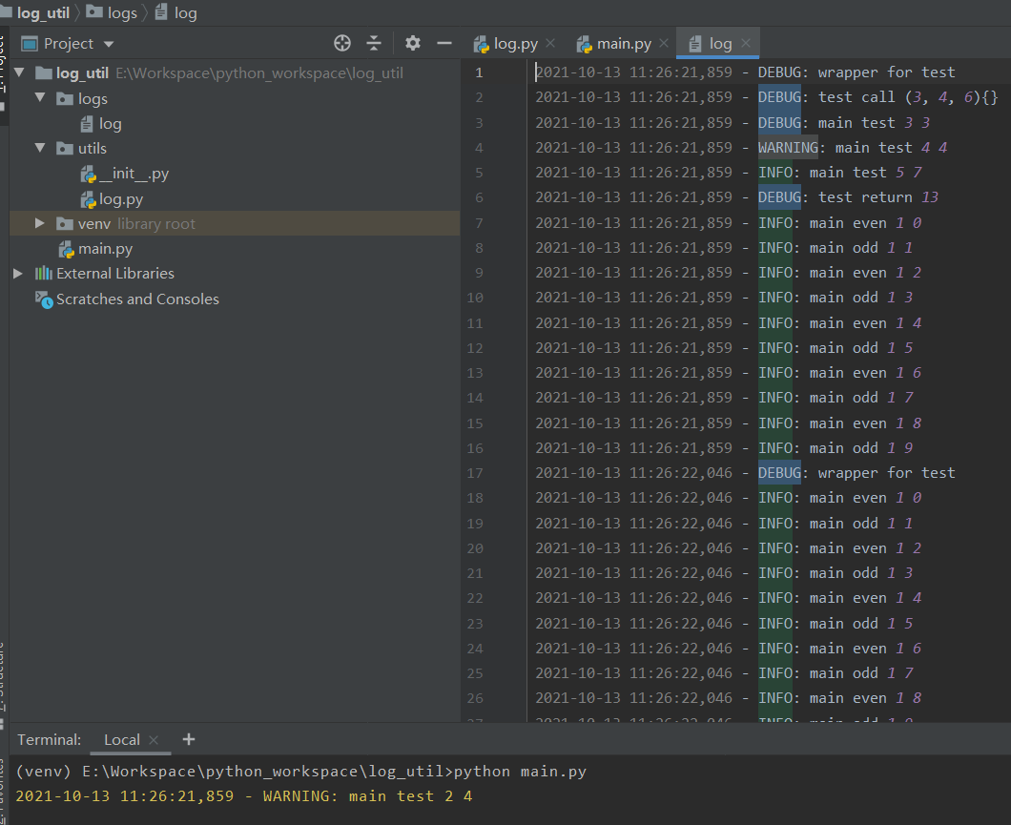
Task: Select the External Libraries label
Action: (x=114, y=274)
